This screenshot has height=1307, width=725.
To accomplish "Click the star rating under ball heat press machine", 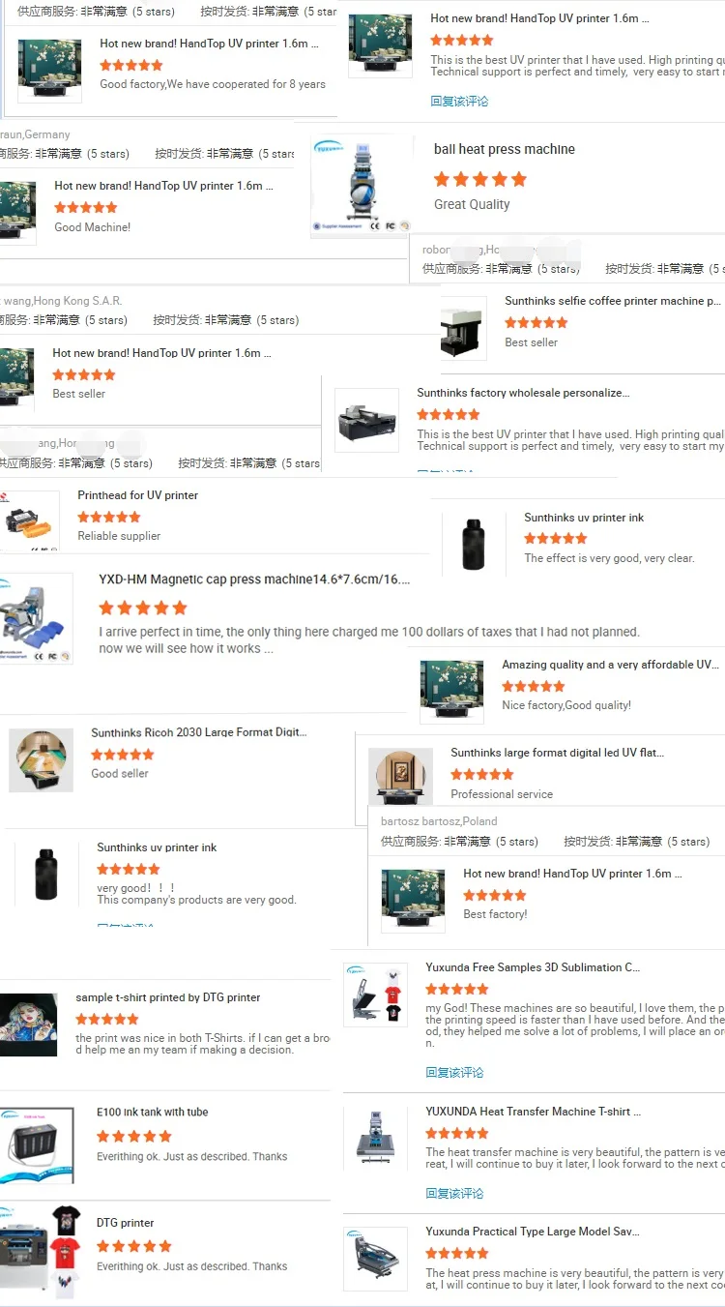I will pyautogui.click(x=480, y=179).
